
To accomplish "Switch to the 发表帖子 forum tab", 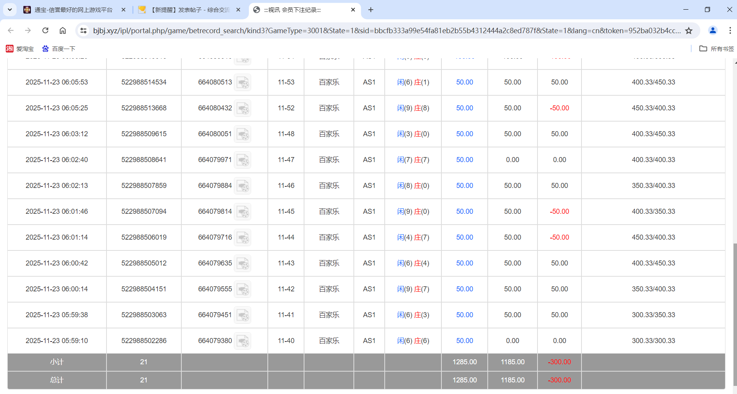I will pos(185,10).
